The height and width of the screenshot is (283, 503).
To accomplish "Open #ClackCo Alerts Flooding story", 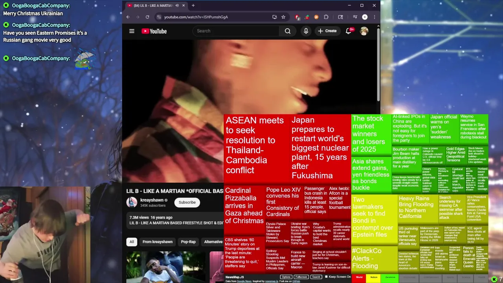I will click(x=374, y=259).
